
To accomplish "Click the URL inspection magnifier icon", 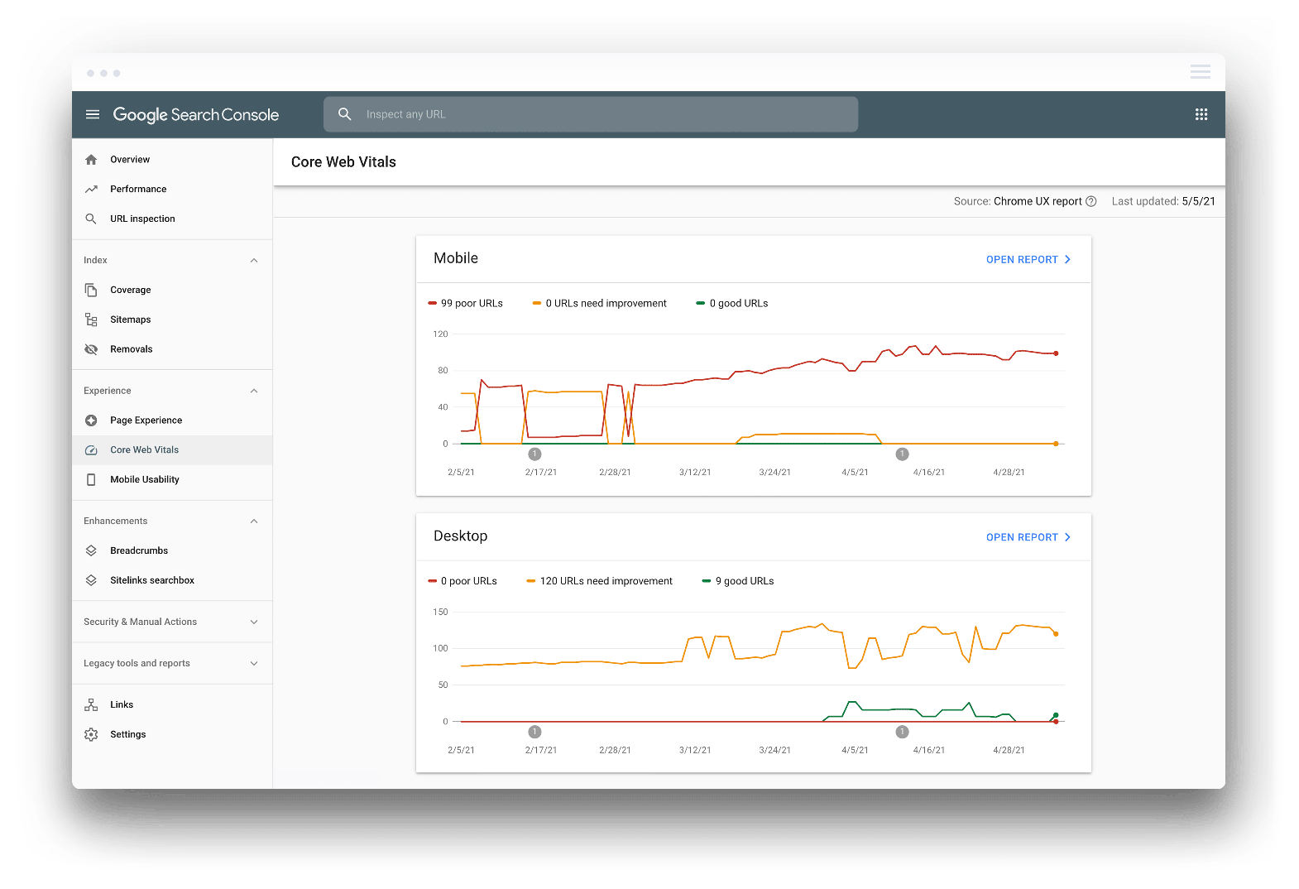I will click(x=91, y=219).
